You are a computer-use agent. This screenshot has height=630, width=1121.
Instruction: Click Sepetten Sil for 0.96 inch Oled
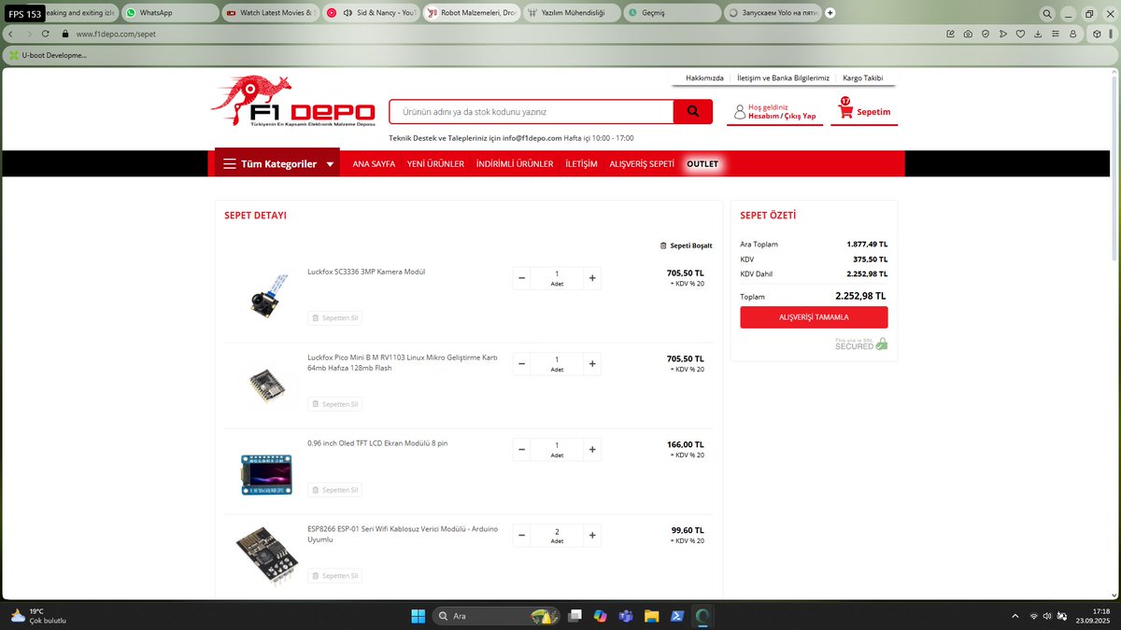pyautogui.click(x=334, y=490)
